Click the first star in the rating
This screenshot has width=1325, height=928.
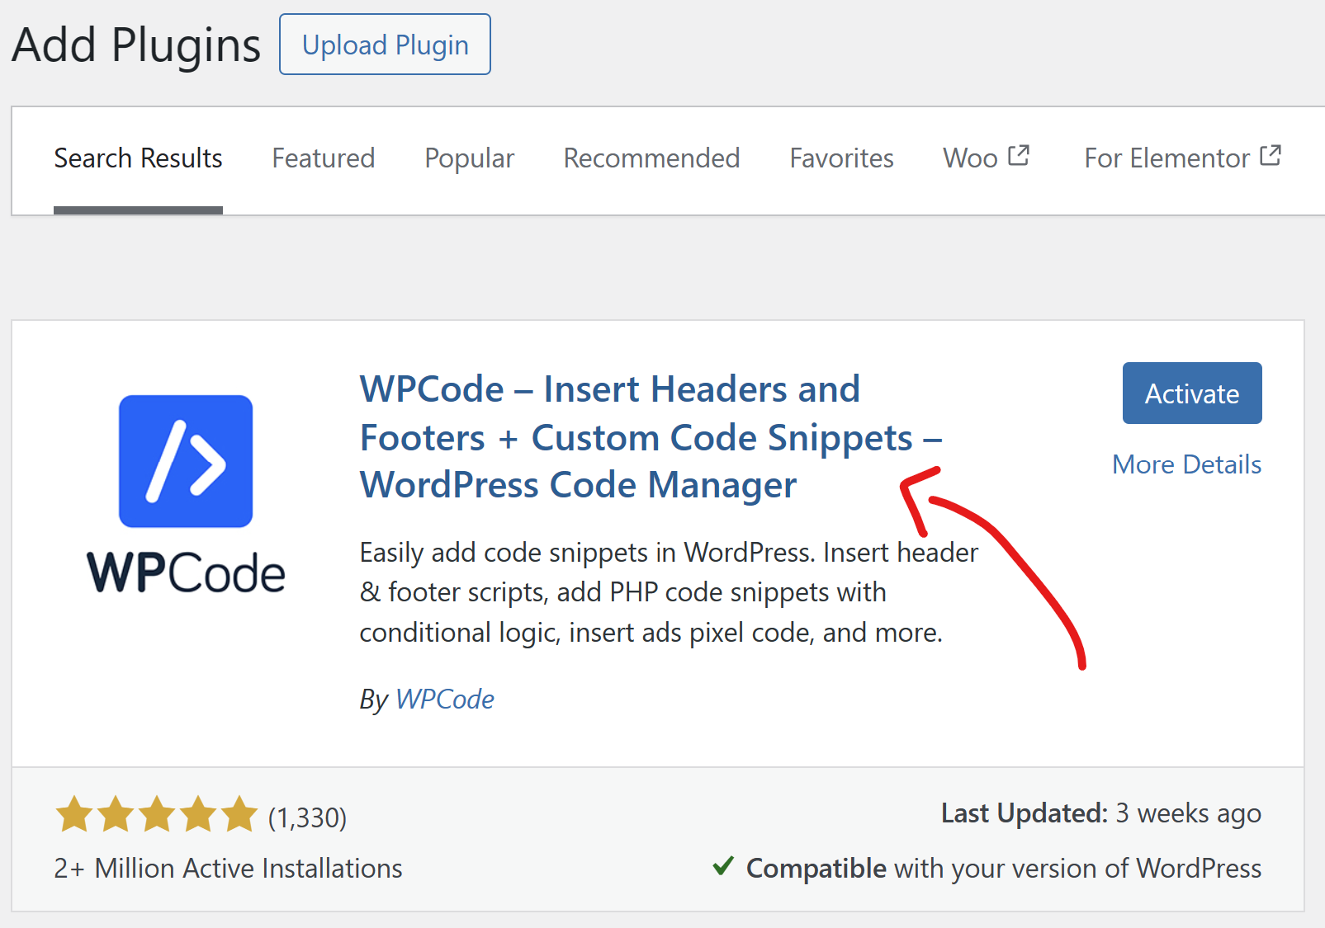point(73,815)
